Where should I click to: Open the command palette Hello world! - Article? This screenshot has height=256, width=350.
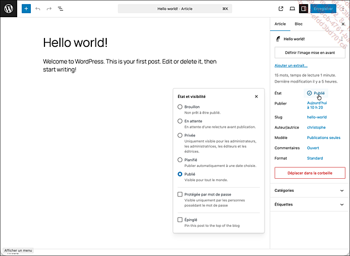click(x=175, y=9)
